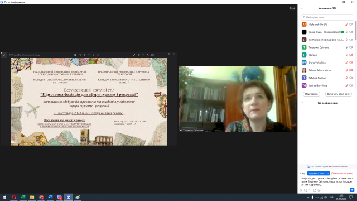The image size is (357, 201).
Task: Click the YG avatar of Yanina Gavrylova
Action: point(304,85)
